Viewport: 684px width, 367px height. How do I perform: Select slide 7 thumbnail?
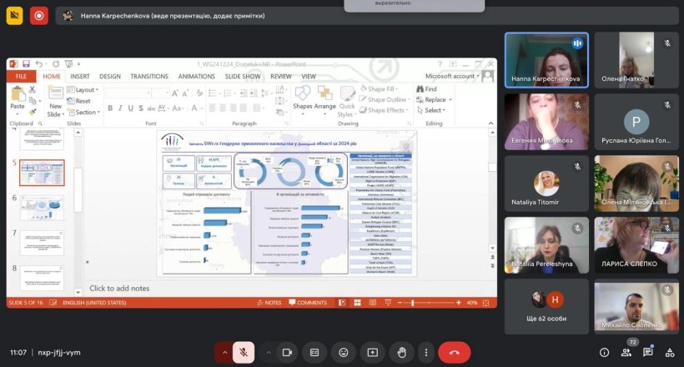(x=42, y=243)
